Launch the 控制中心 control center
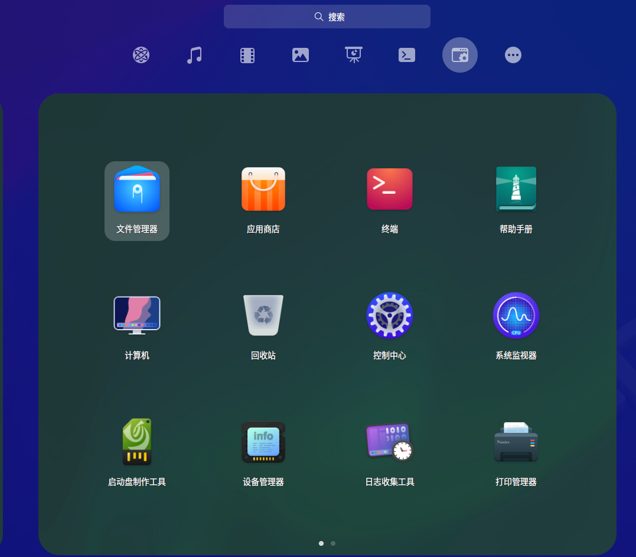The width and height of the screenshot is (636, 557). coord(389,315)
